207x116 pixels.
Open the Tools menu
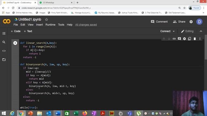click(x=61, y=25)
